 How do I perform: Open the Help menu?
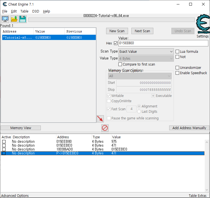pos(46,11)
